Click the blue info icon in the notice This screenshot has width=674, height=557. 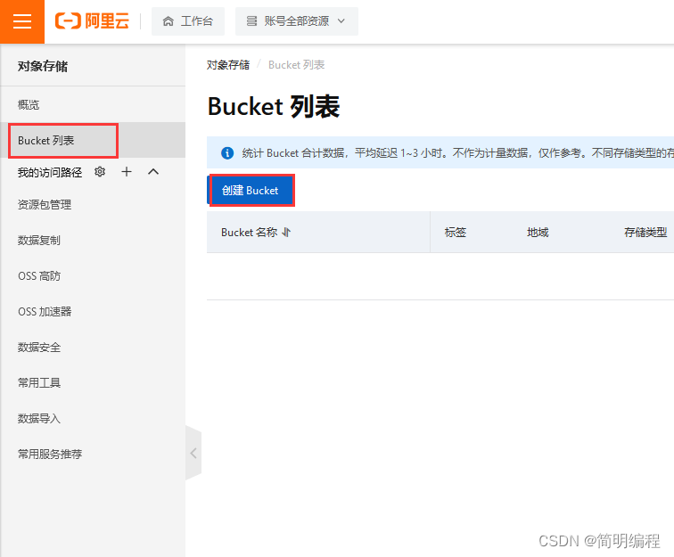pyautogui.click(x=227, y=153)
